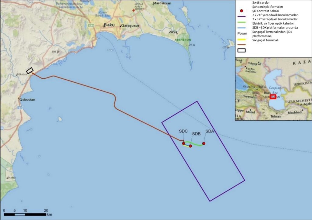Screen dimensions: 312x220
Task: Click the SDC platform red marker
Action: pos(183,143)
